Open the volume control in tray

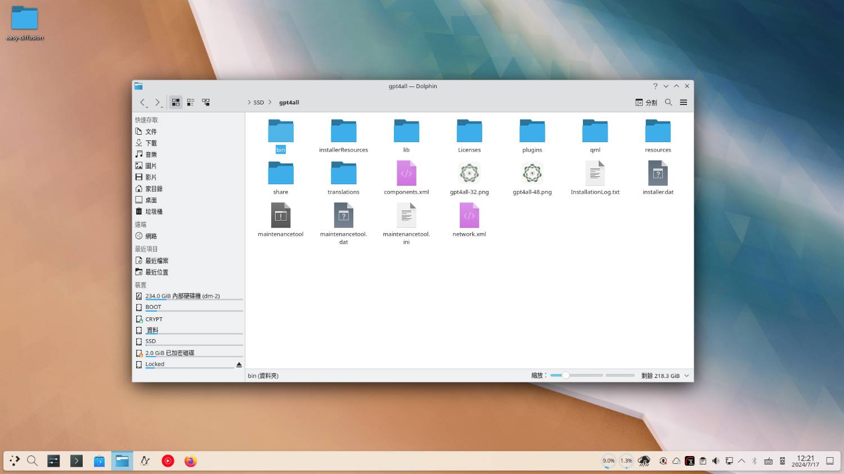point(716,461)
